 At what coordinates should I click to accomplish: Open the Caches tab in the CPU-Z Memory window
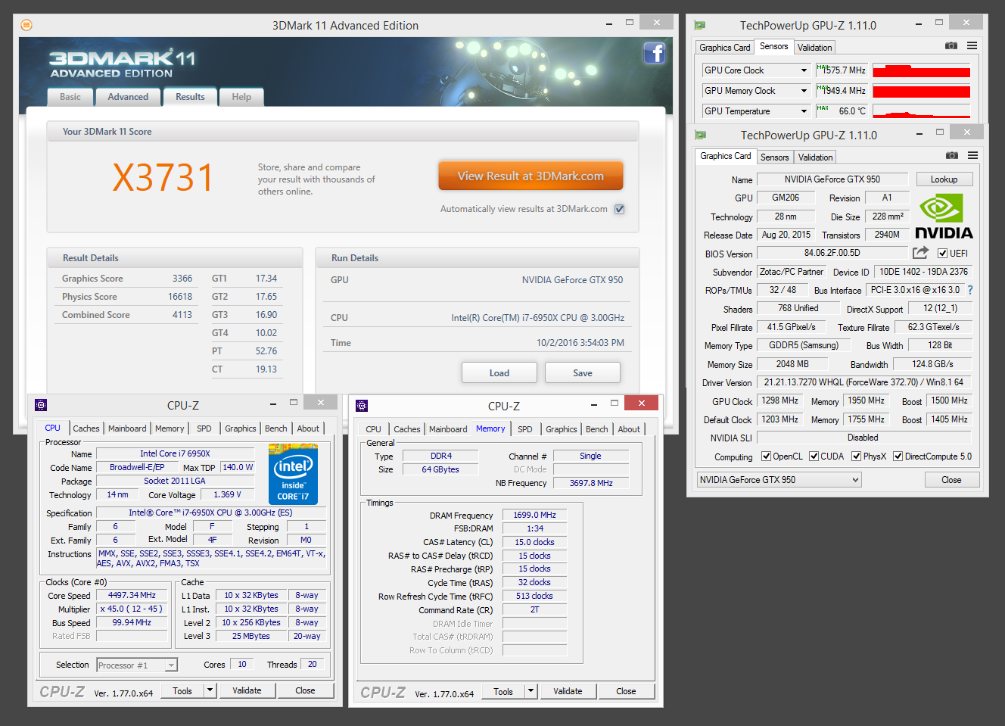point(406,429)
